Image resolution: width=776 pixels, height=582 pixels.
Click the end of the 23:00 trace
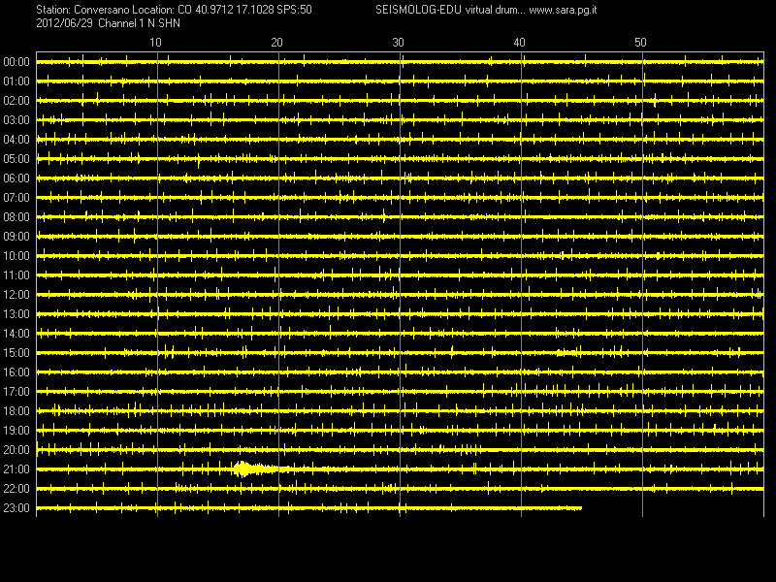click(x=580, y=507)
